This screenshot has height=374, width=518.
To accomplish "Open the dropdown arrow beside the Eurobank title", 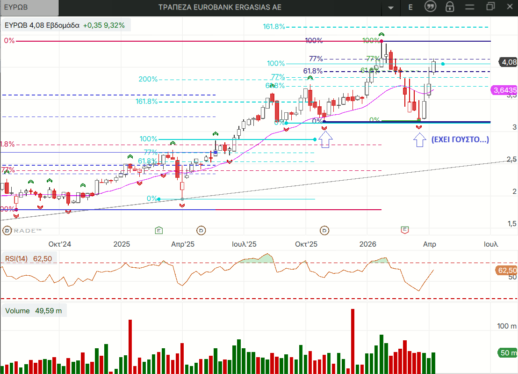I will [391, 7].
